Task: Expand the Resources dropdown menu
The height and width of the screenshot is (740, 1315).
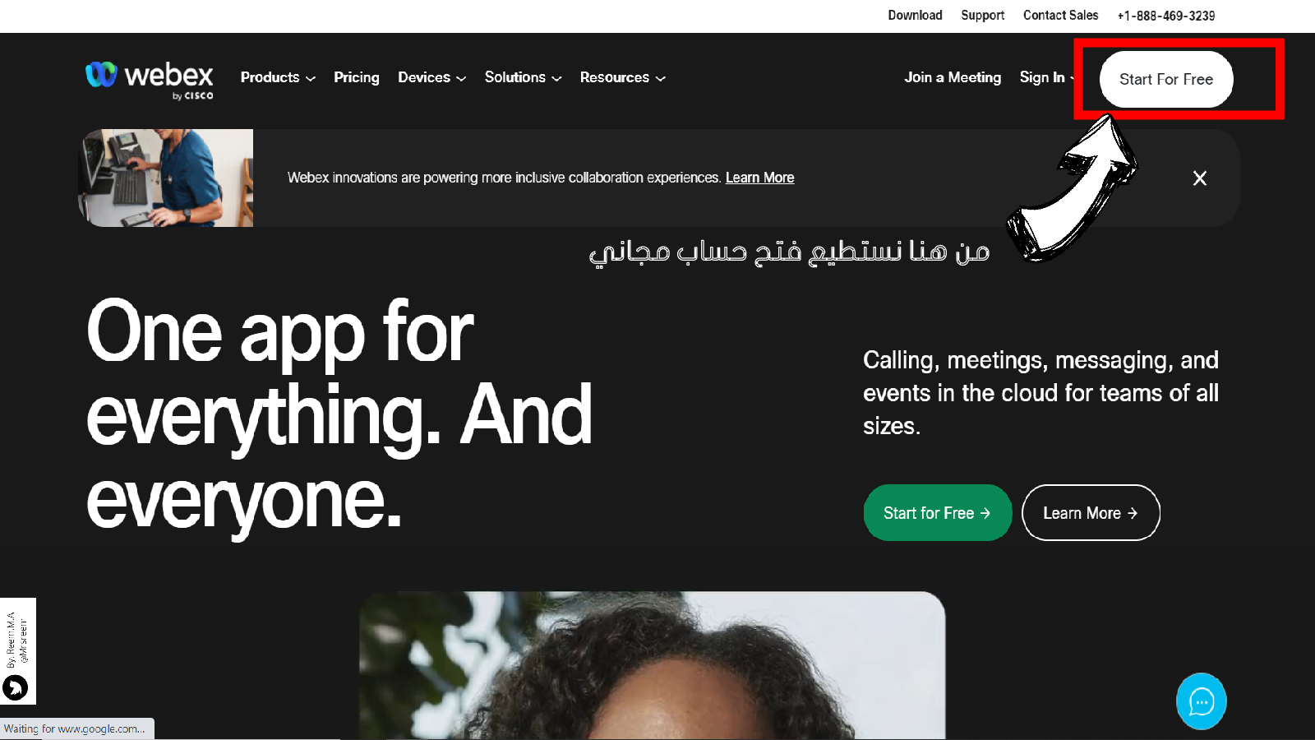Action: 623,77
